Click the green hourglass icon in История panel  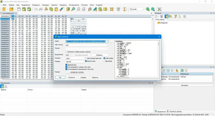pyautogui.click(x=175, y=16)
